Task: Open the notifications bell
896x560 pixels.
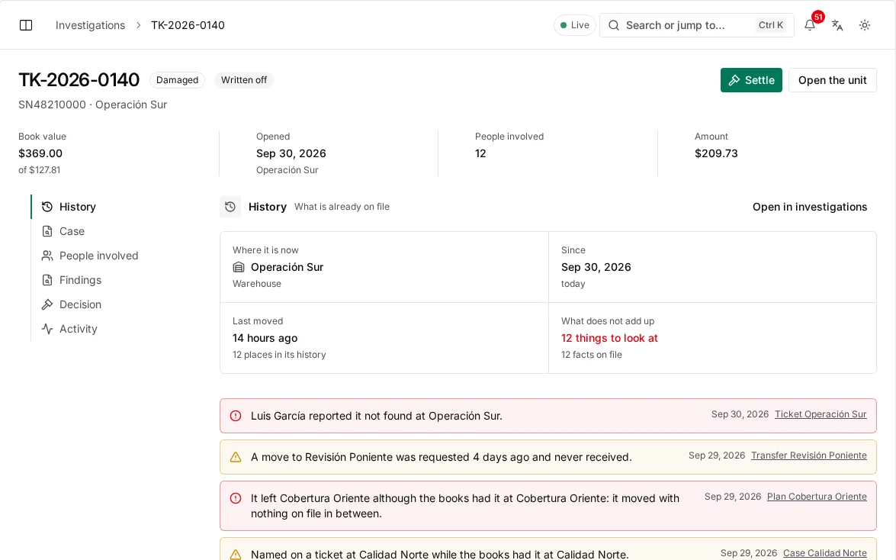Action: pos(810,25)
